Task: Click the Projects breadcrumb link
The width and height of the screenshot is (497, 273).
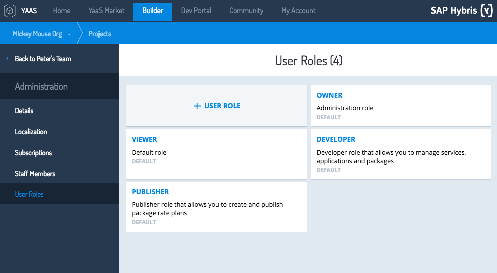Action: click(100, 34)
